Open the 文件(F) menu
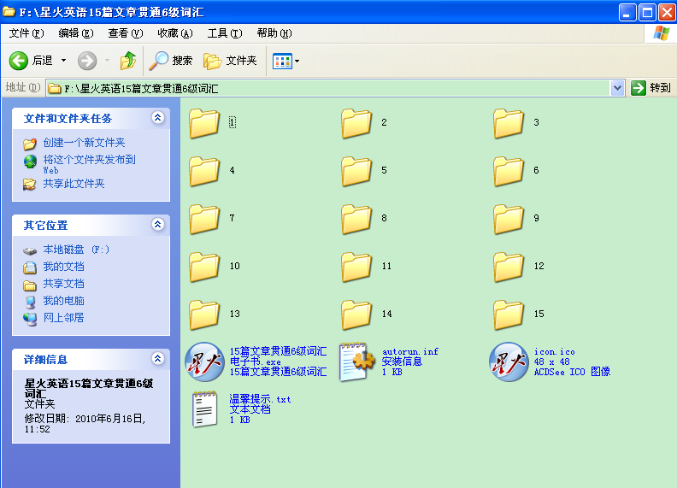Viewport: 677px width, 488px height. 26,33
